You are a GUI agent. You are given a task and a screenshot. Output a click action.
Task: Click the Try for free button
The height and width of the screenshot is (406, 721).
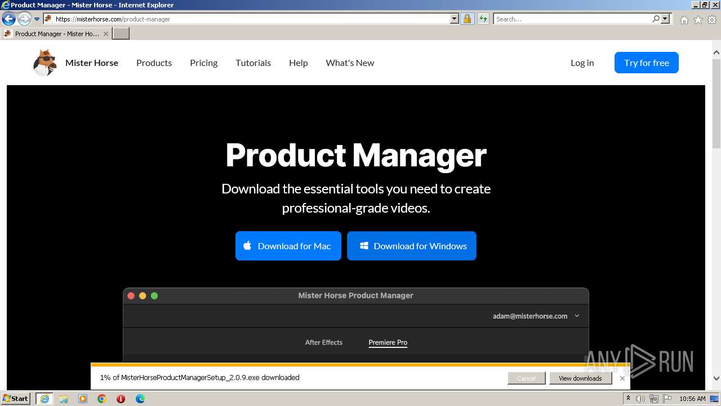tap(646, 63)
